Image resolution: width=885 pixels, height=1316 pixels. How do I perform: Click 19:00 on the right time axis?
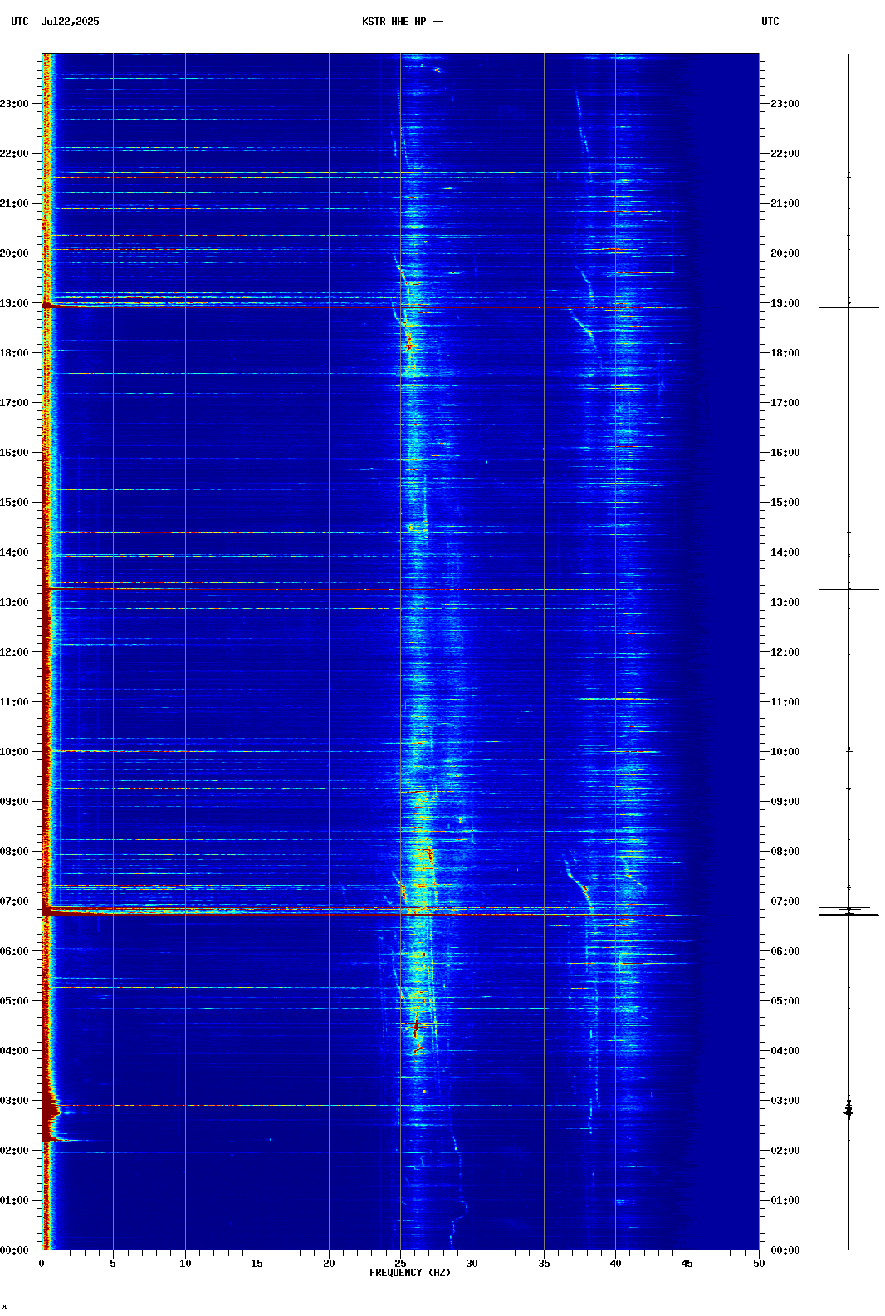tap(785, 303)
